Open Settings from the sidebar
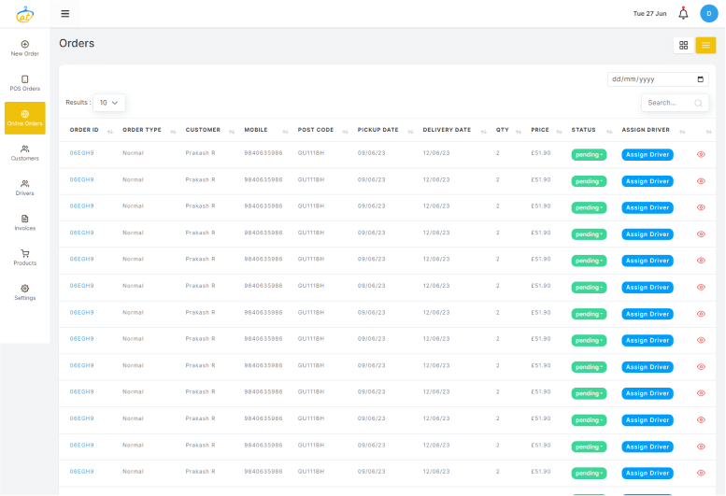Screen dimensions: 726x496 tap(24, 292)
